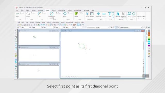Viewport: 165px width, 93px height.
Task: Expand the Surface dropdown
Action: click(143, 17)
